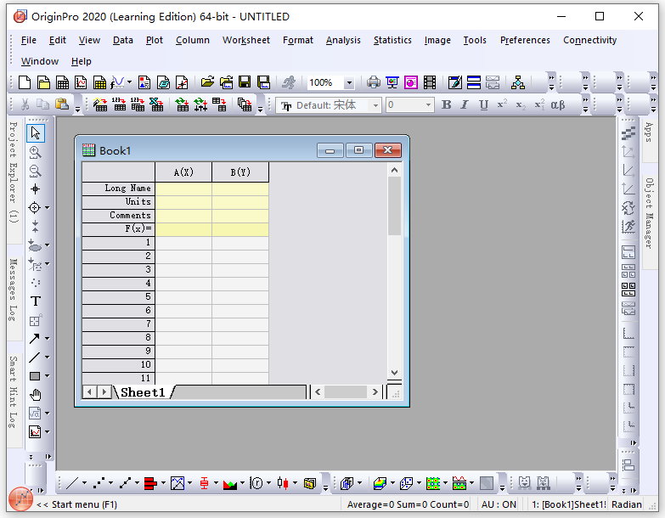665x518 pixels.
Task: Toggle Superscript formatting
Action: click(x=502, y=104)
